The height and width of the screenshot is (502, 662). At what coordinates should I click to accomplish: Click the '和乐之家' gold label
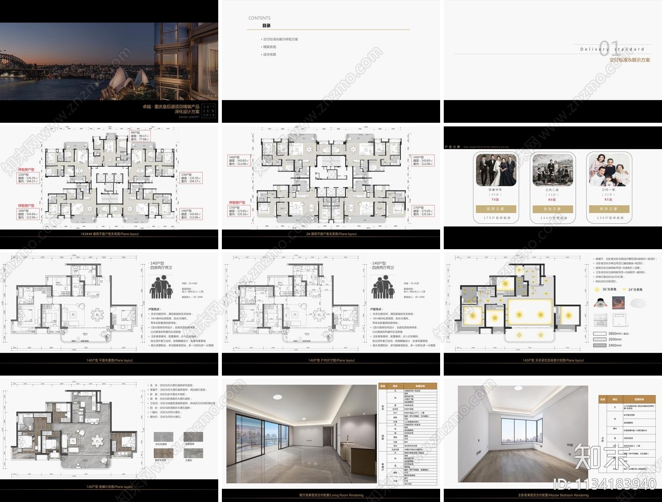[x=608, y=209]
